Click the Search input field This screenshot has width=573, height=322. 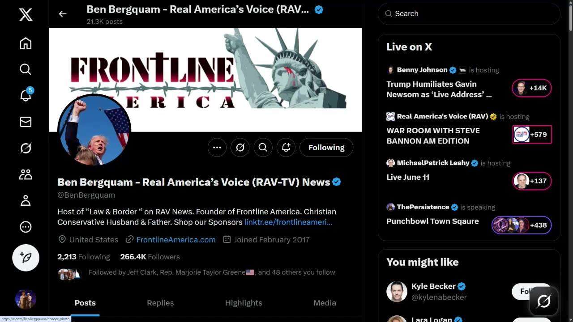pos(469,13)
